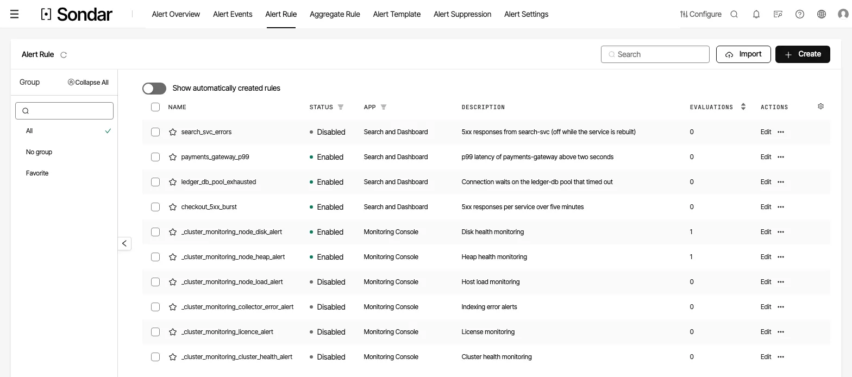Open the Alert Rule tab
This screenshot has height=377, width=852.
click(281, 14)
